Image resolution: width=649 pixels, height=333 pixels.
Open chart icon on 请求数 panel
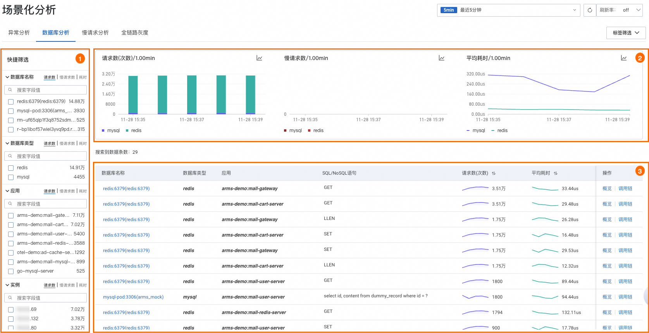click(x=259, y=58)
